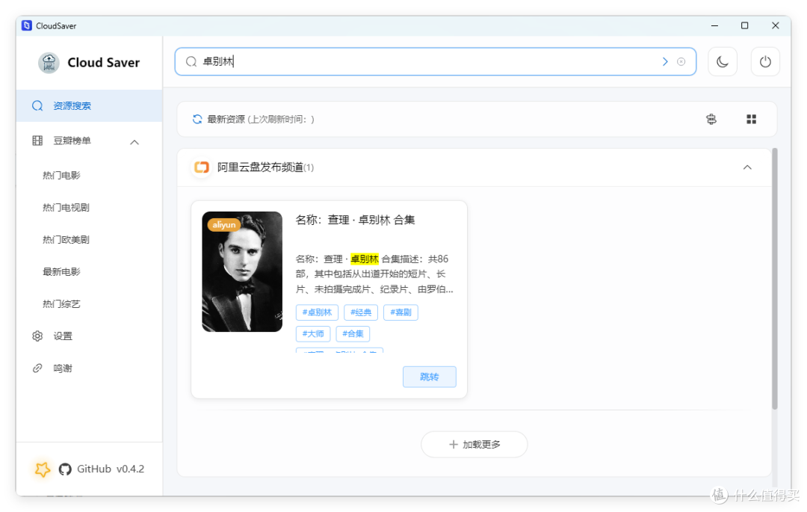Click the power button icon top right
Image resolution: width=807 pixels, height=512 pixels.
coord(765,61)
